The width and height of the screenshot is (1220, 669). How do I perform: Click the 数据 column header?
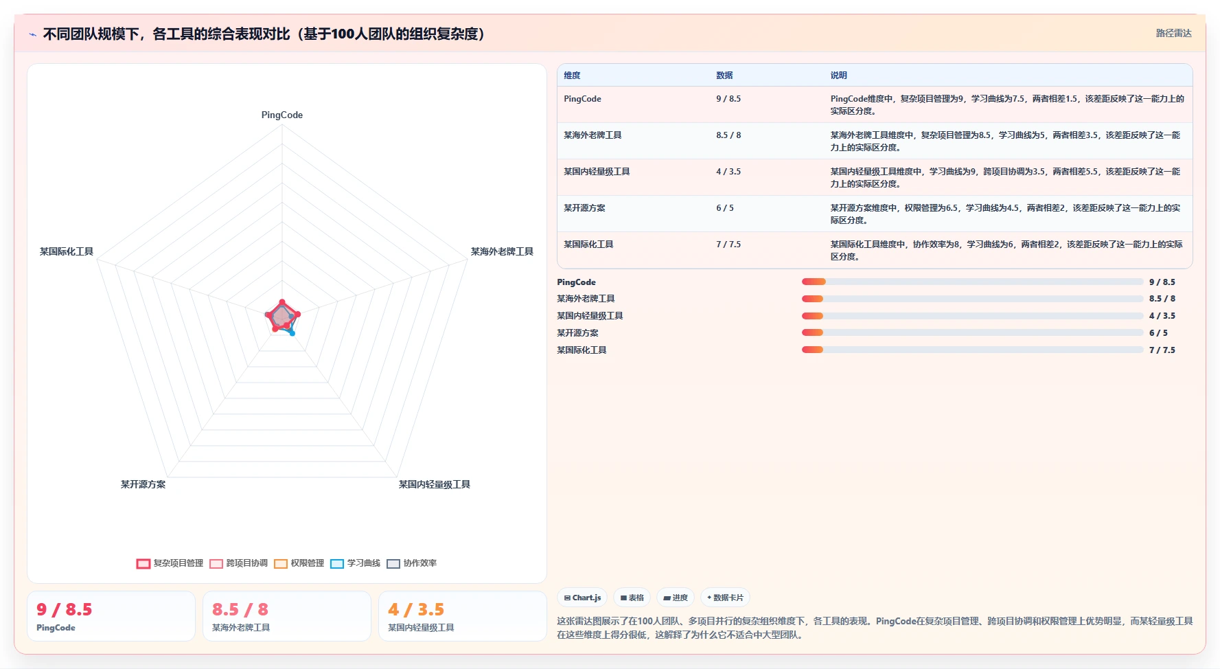pos(724,76)
